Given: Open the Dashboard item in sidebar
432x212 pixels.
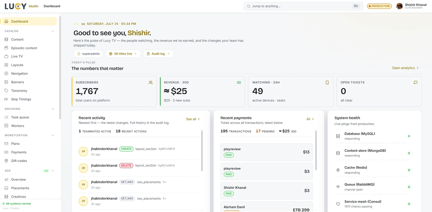Looking at the screenshot, I should 29,22.
